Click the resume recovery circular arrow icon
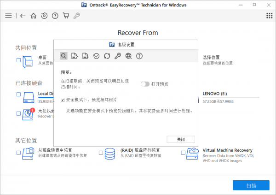 (x=44, y=16)
